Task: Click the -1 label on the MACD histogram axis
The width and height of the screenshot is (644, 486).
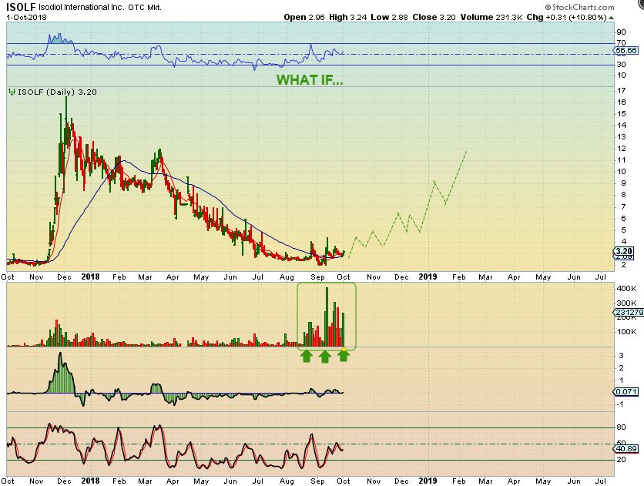Action: pos(621,404)
